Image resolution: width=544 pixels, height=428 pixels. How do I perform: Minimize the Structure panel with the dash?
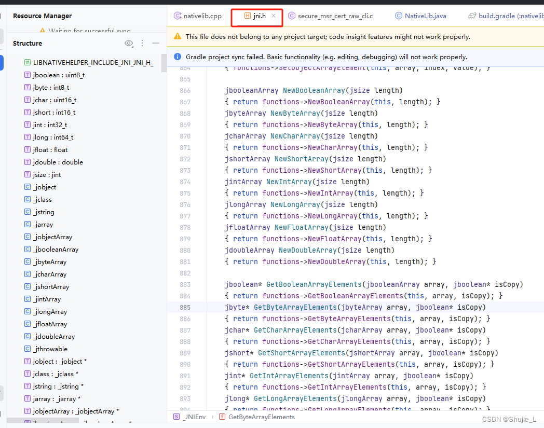tap(156, 43)
